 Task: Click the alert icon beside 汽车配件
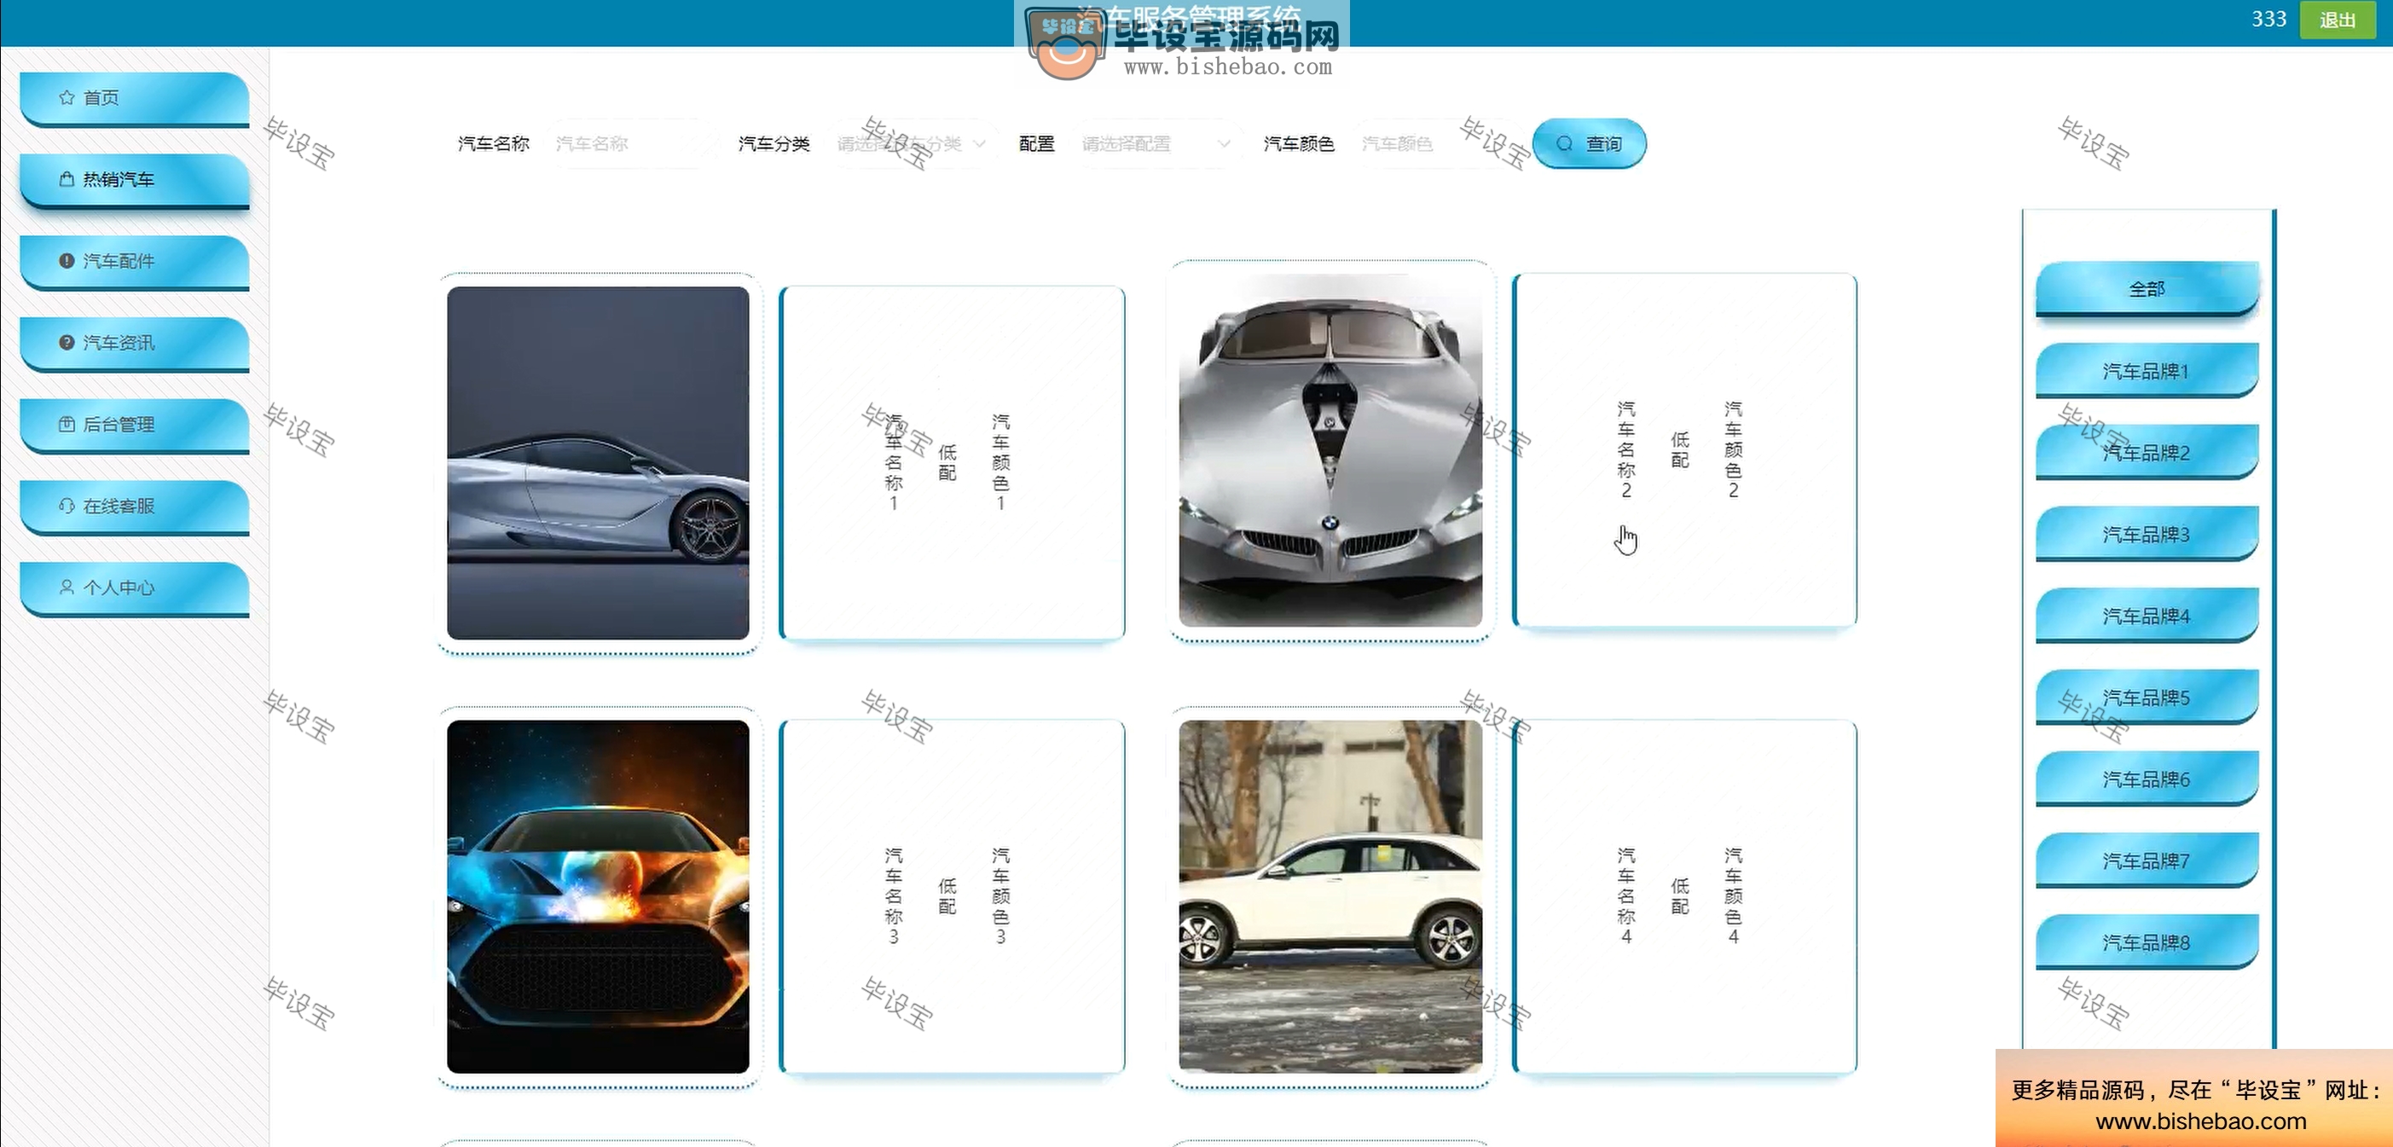[67, 261]
